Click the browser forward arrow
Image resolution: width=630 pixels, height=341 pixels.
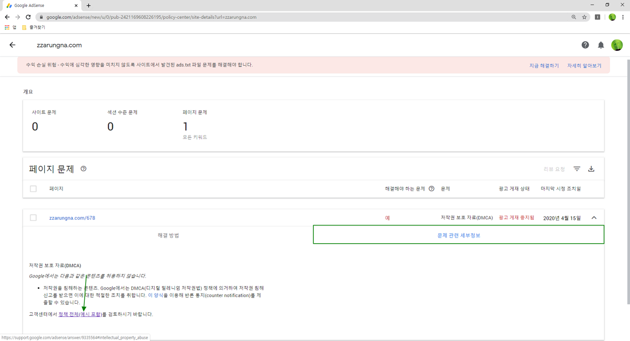pos(18,17)
